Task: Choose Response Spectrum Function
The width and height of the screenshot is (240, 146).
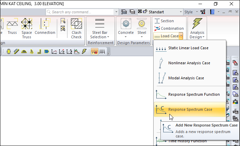Action: [194, 94]
